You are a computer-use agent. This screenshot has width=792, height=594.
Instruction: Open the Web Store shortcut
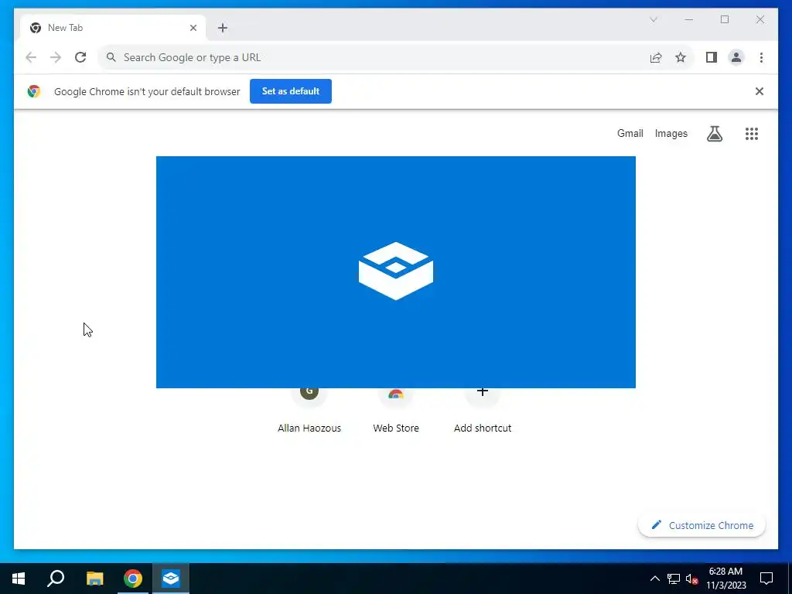(396, 411)
